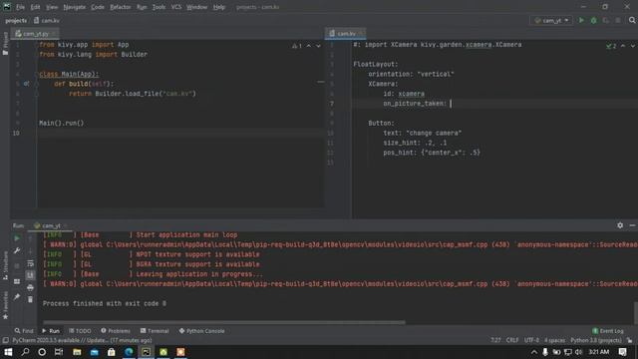Switch to cam.kv editor tab
This screenshot has width=638, height=359.
pyautogui.click(x=346, y=34)
